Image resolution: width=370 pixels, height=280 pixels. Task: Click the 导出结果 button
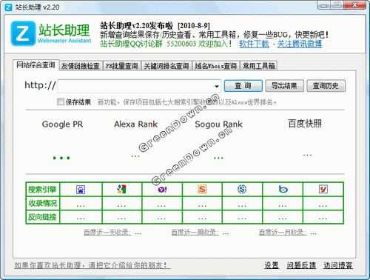[x=284, y=86]
